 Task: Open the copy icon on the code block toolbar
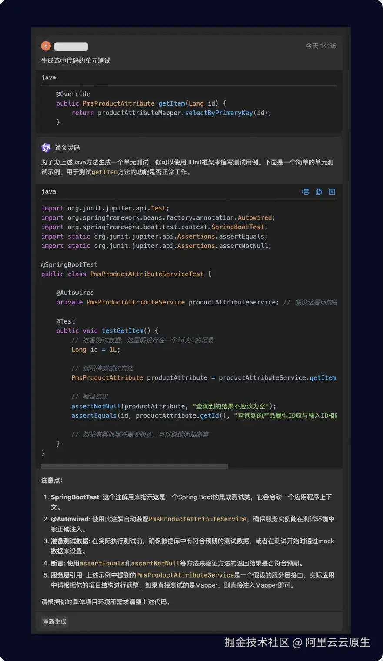[x=319, y=192]
